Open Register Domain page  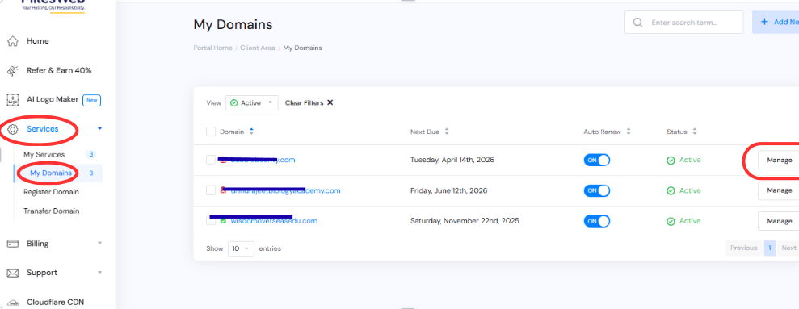51,192
